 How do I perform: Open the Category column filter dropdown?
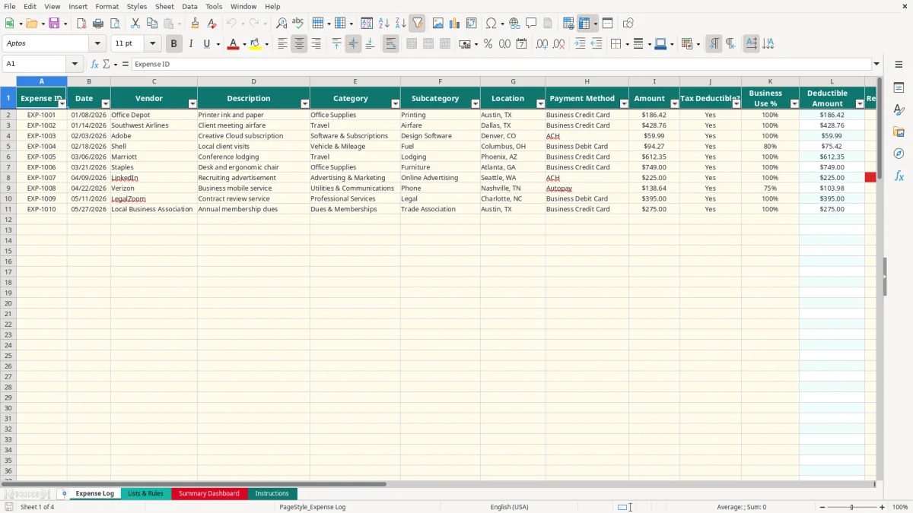tap(396, 103)
